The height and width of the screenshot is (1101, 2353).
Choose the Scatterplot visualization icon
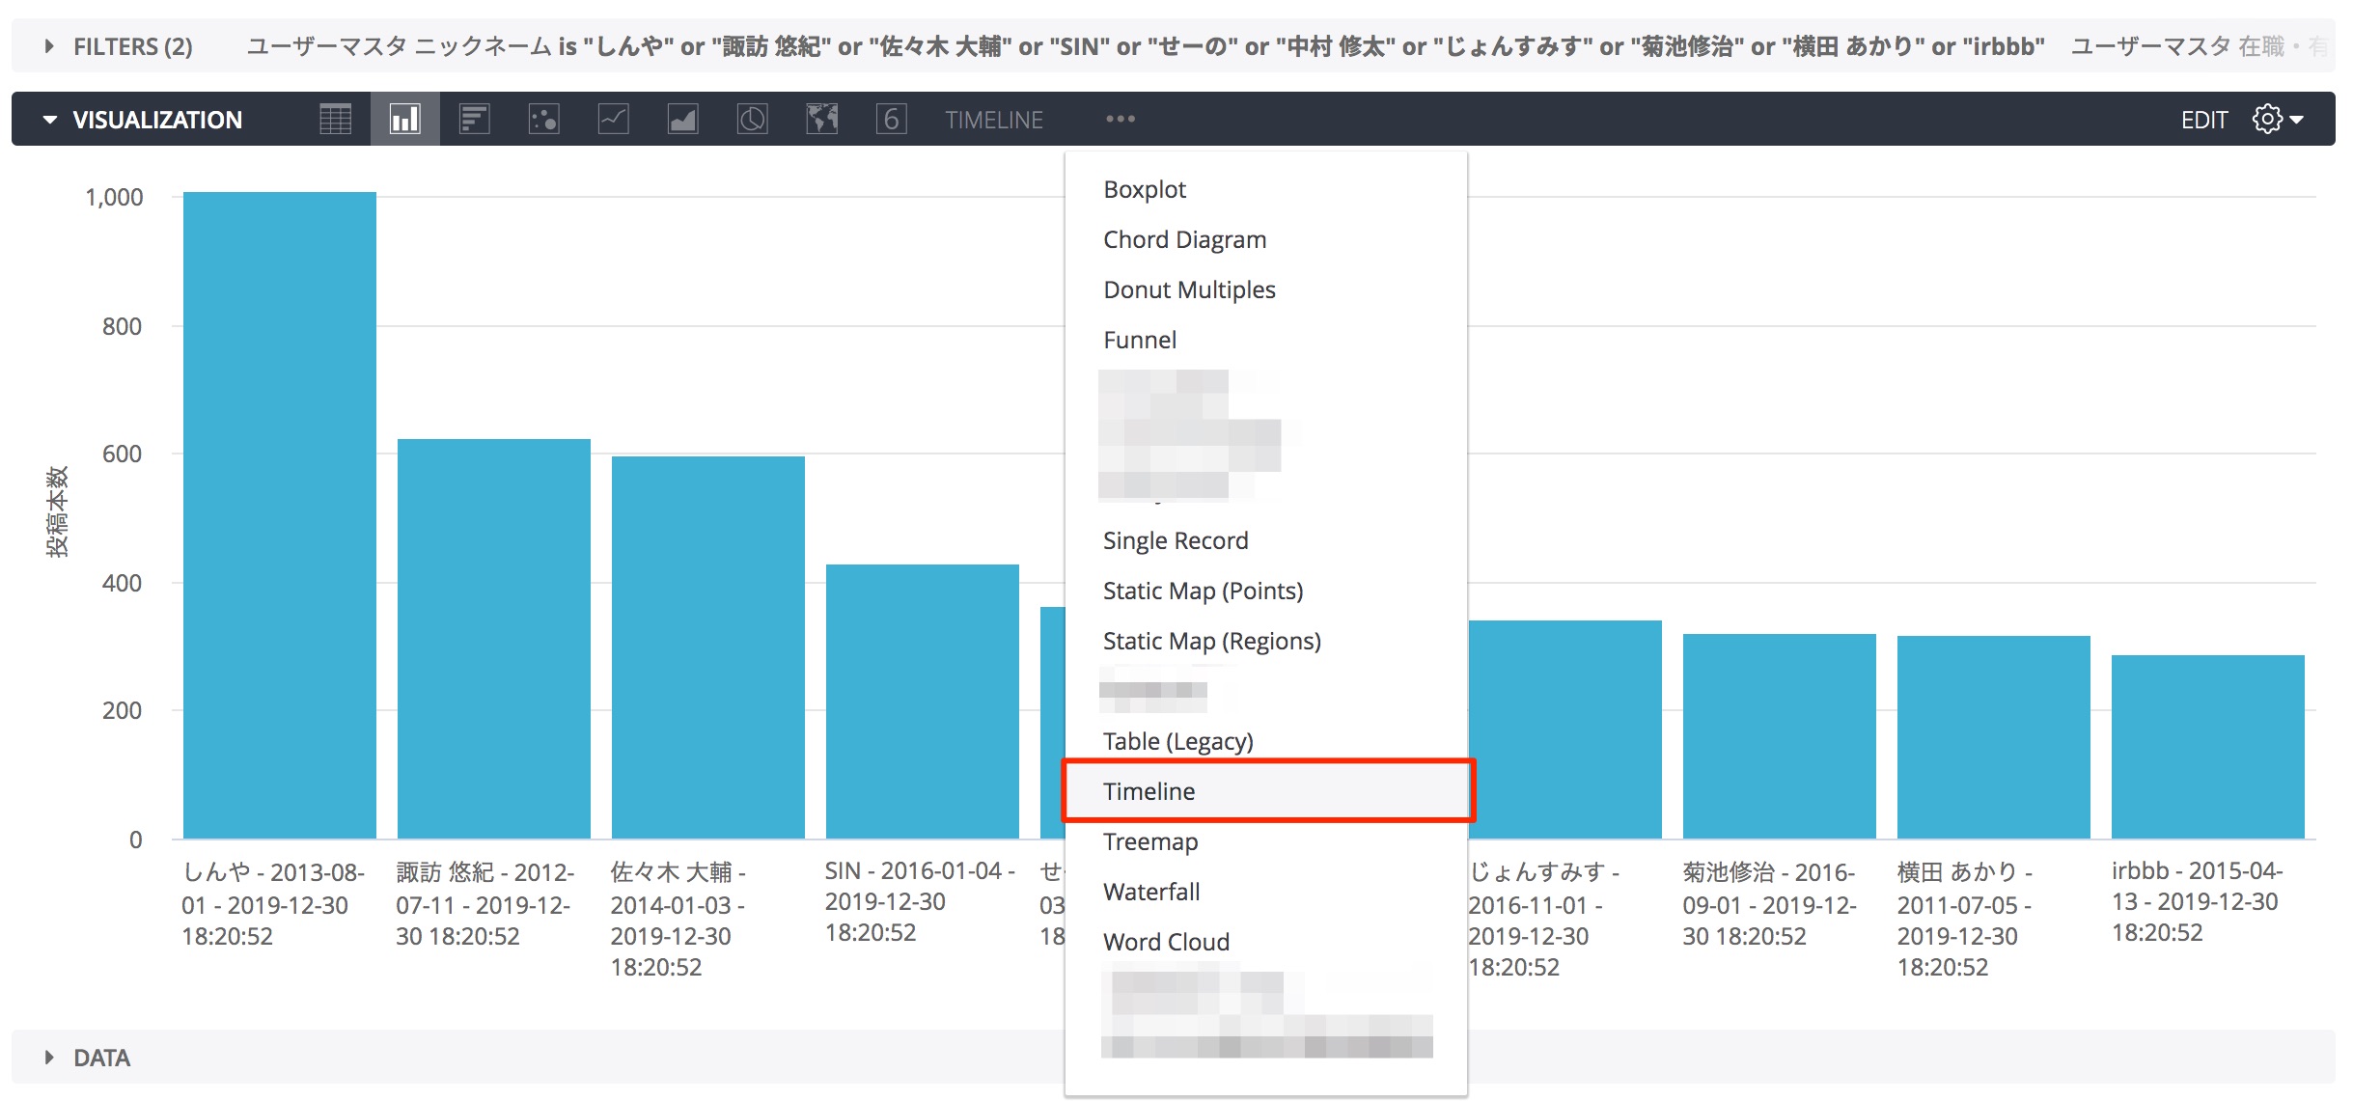click(x=543, y=119)
